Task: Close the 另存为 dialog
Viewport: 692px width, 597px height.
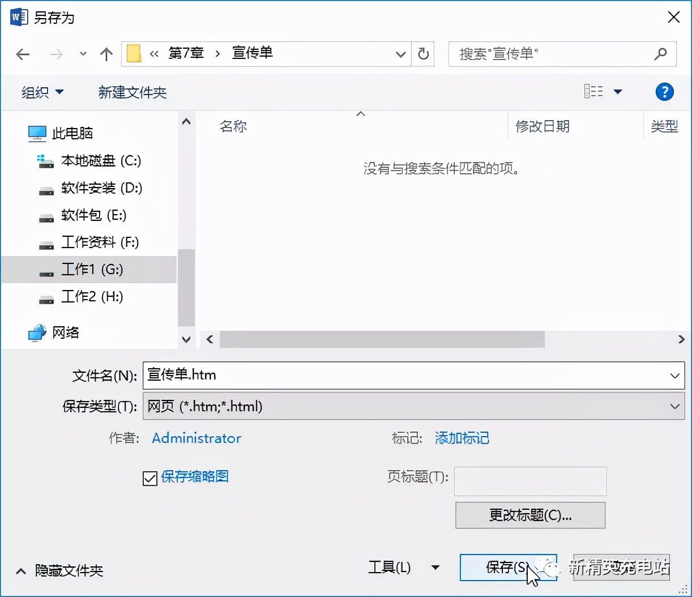Action: coord(674,17)
